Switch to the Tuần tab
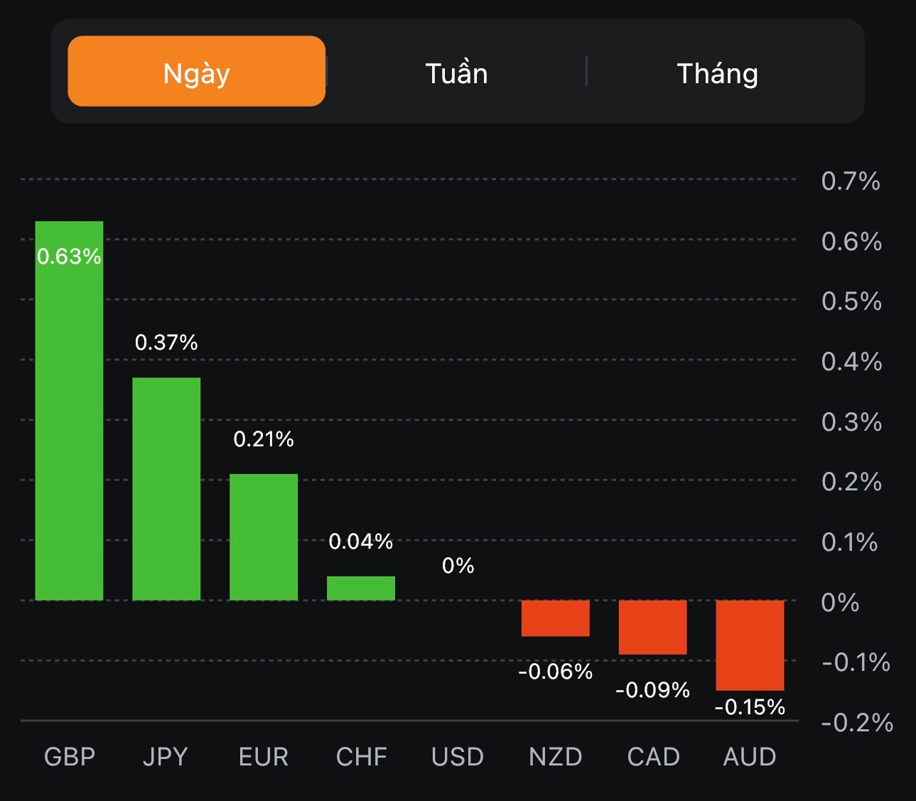This screenshot has height=801, width=916. [456, 73]
